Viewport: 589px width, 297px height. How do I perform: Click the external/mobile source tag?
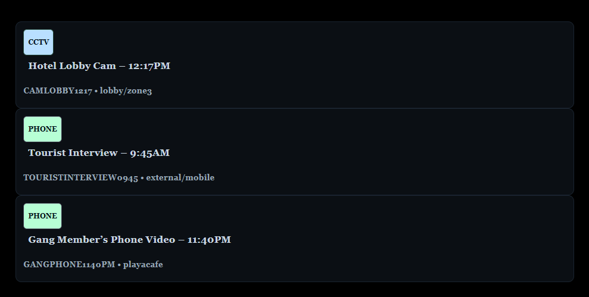coord(180,178)
